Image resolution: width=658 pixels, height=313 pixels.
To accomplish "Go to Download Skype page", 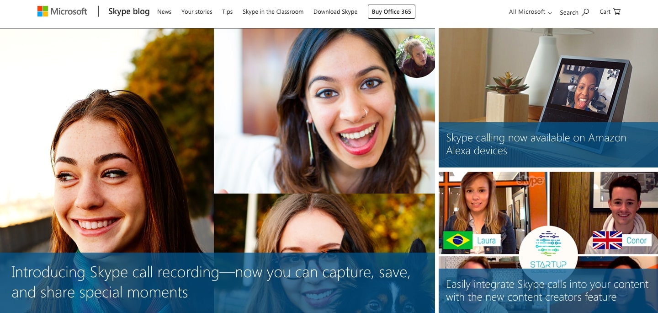I will pos(335,12).
